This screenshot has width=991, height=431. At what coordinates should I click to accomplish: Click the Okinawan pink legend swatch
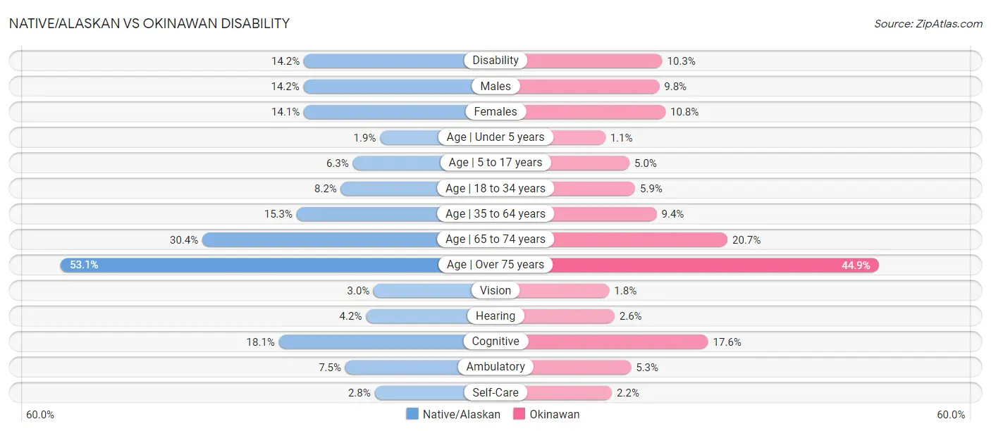pos(519,414)
